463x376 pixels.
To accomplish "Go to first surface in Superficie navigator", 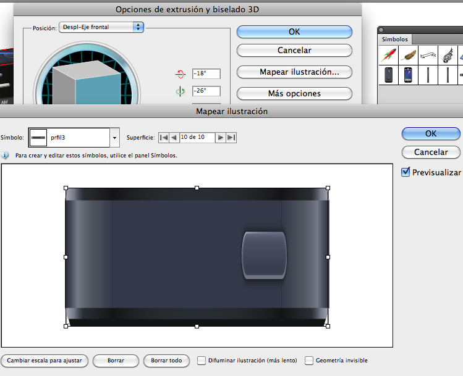I will pyautogui.click(x=164, y=138).
